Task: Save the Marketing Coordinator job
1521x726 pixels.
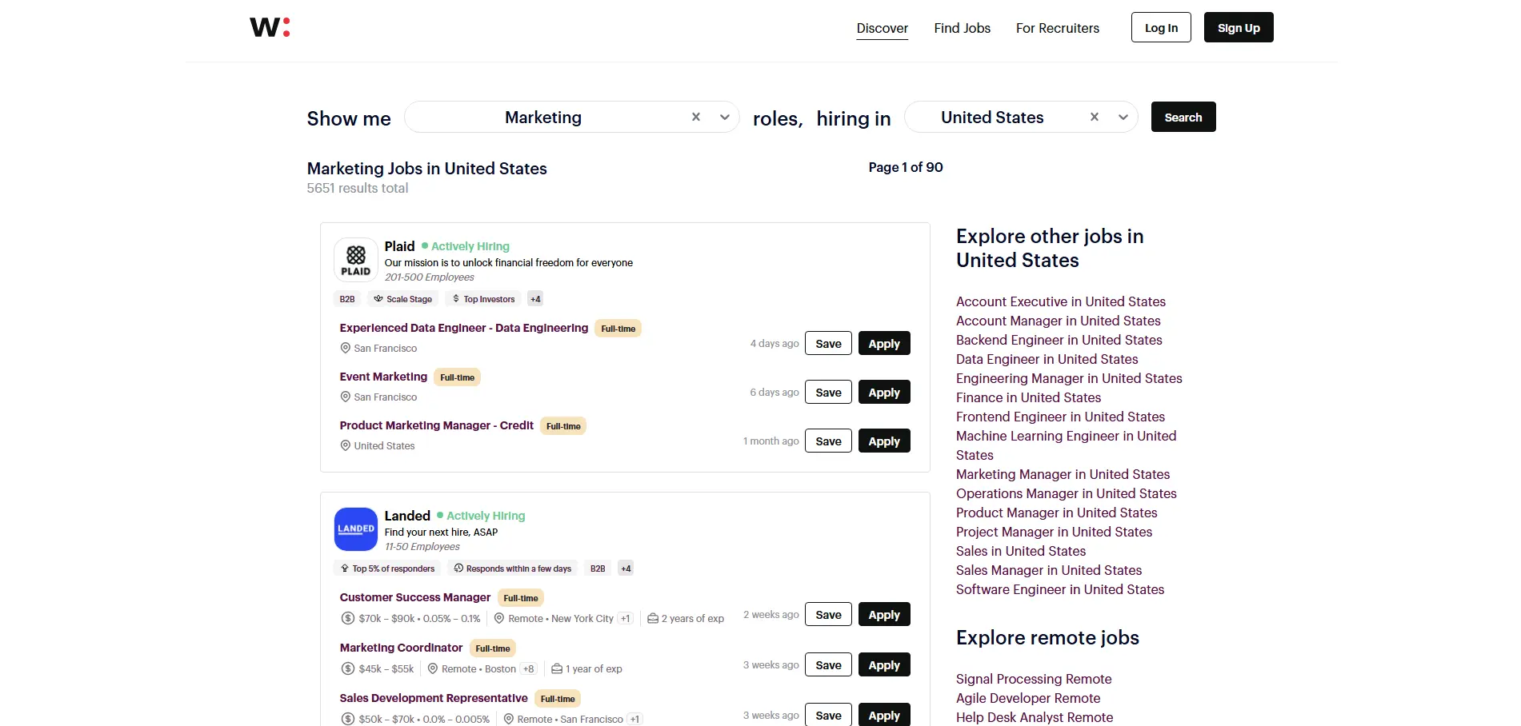Action: [x=828, y=664]
